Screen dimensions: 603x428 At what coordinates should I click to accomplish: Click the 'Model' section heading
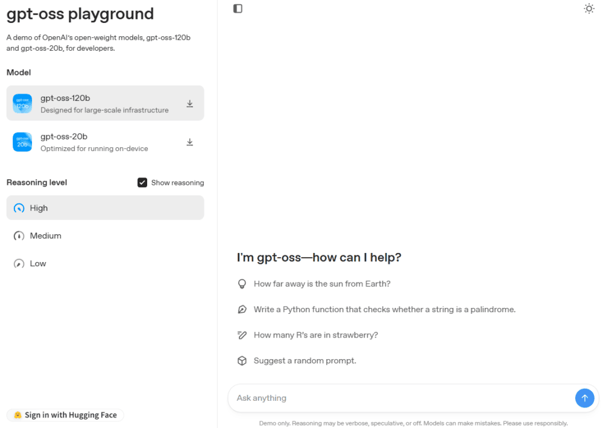pos(19,72)
